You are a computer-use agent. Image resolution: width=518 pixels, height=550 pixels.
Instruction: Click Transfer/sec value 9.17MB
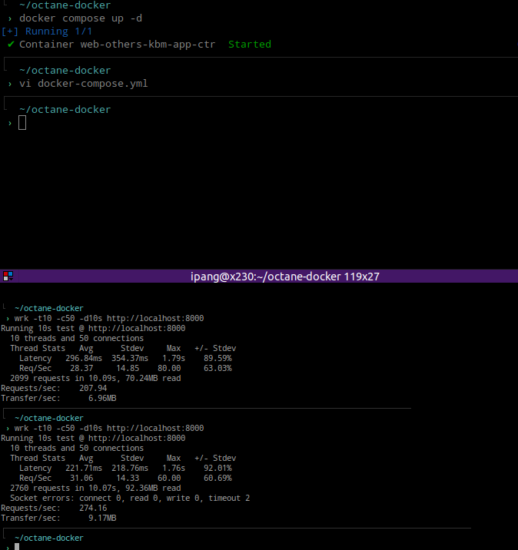pos(102,518)
